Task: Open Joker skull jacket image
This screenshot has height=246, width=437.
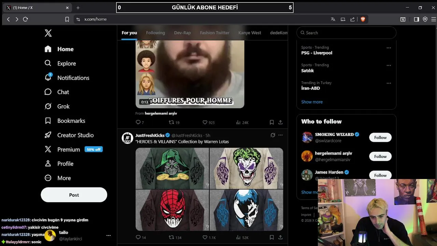Action: tap(246, 168)
